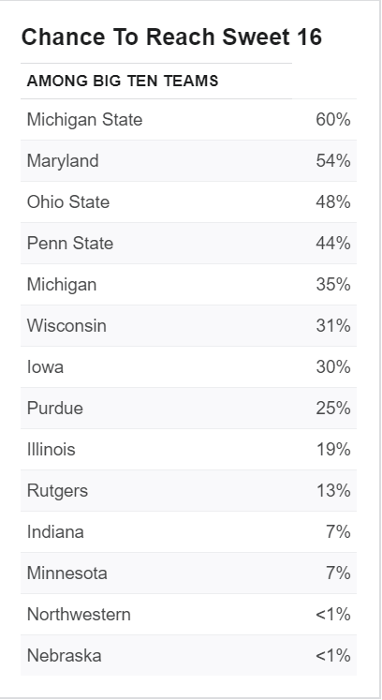Click the Chance To Reach Sweet 16 title
Image resolution: width=382 pixels, height=700 pixels.
coord(171,37)
